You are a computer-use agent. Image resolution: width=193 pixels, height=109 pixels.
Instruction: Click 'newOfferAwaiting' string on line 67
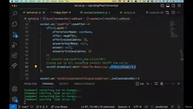pos(94,67)
